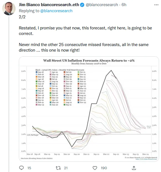The width and height of the screenshot is (161, 172).
Task: Follow the 'Replying to @biancoresearch' mention link
Action: pos(56,11)
